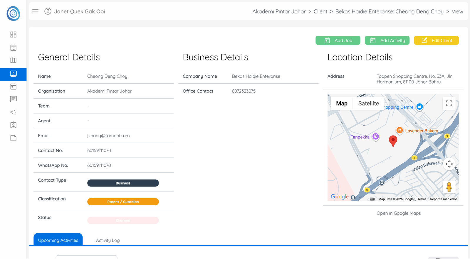Toggle the hamburger menu icon

pos(35,11)
